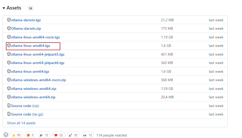Download ollama-linux-amd64-rocm.tgz

[x=35, y=37]
